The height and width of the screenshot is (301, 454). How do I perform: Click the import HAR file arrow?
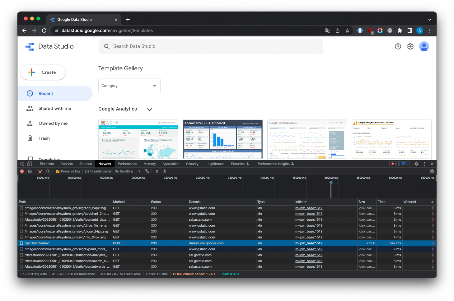157,171
